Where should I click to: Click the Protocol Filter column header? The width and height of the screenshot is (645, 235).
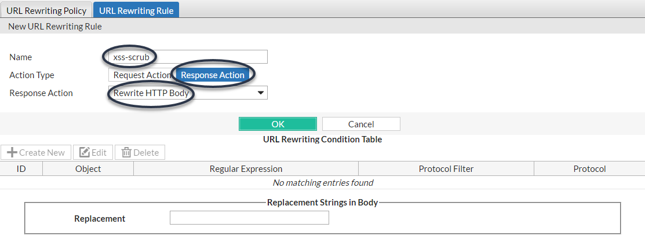446,168
